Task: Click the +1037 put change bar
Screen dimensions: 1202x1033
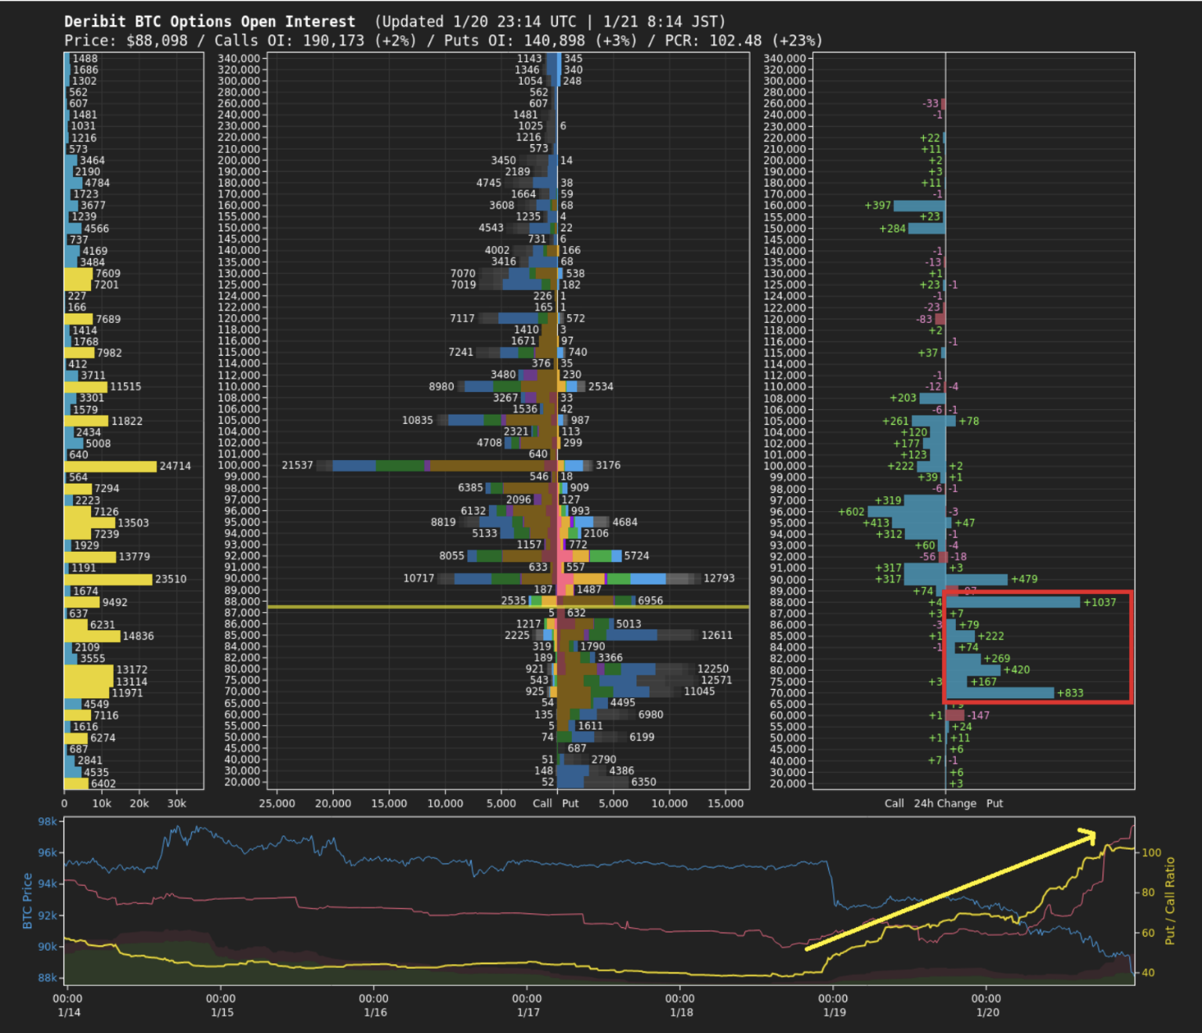Action: click(1012, 603)
